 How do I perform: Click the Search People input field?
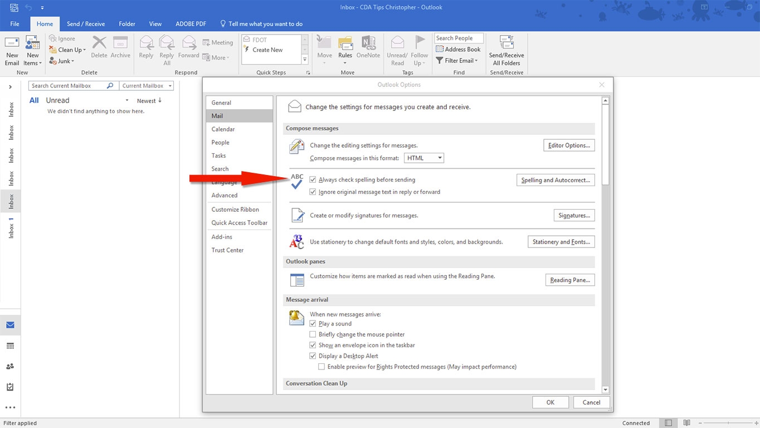click(459, 38)
